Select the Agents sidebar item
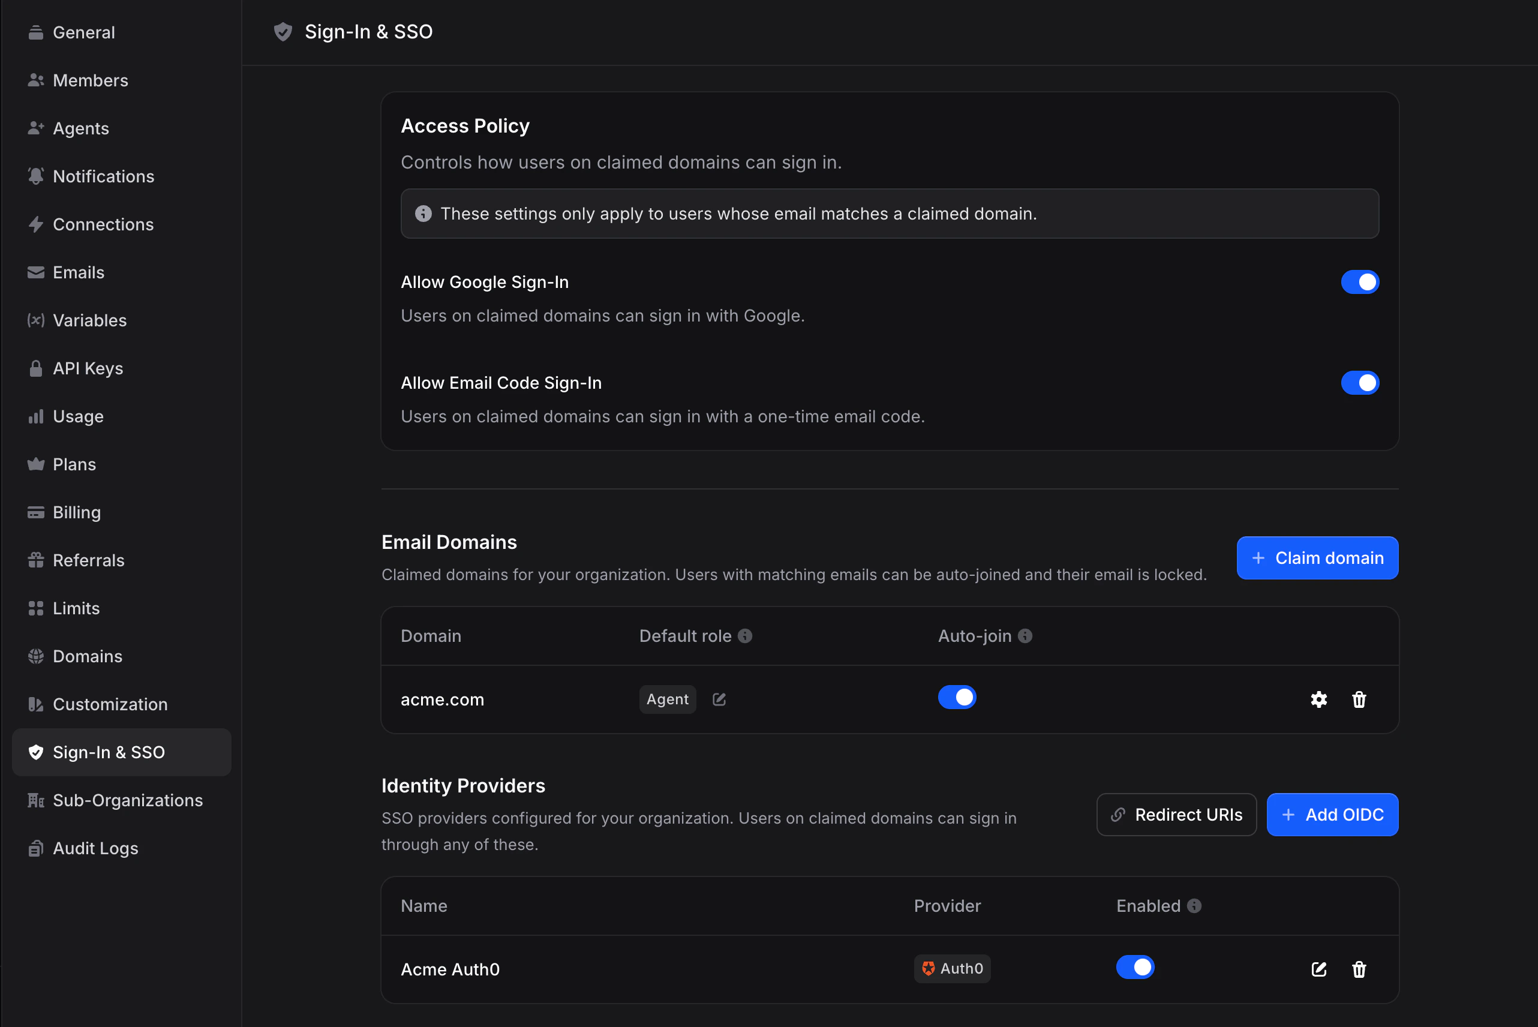Image resolution: width=1538 pixels, height=1027 pixels. coord(80,128)
